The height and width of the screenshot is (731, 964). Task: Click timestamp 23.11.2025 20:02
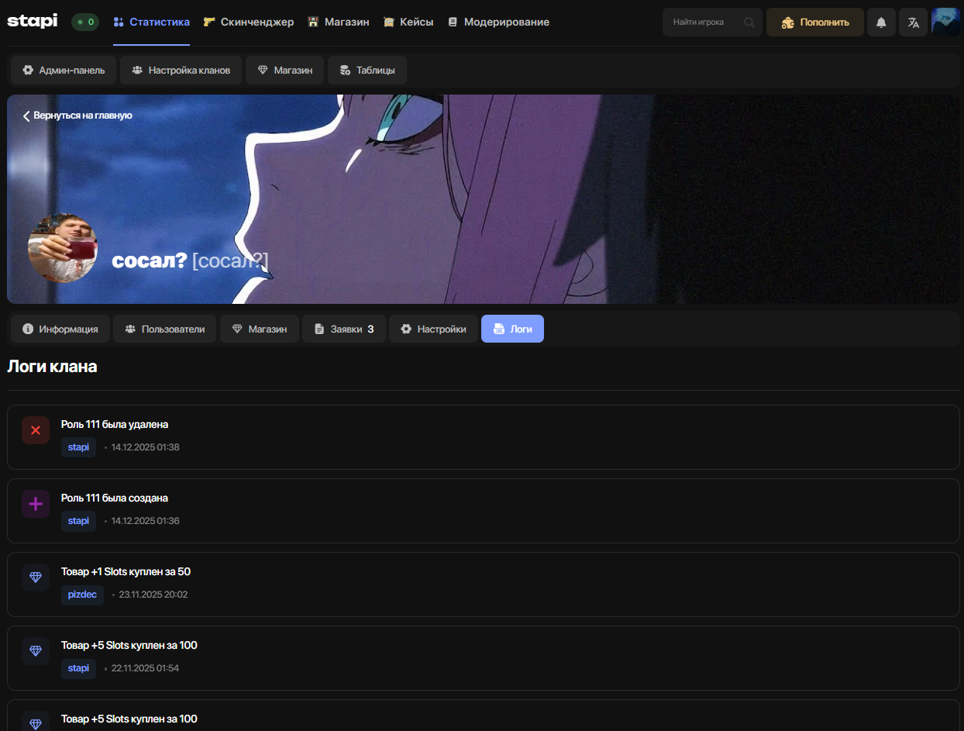click(153, 595)
